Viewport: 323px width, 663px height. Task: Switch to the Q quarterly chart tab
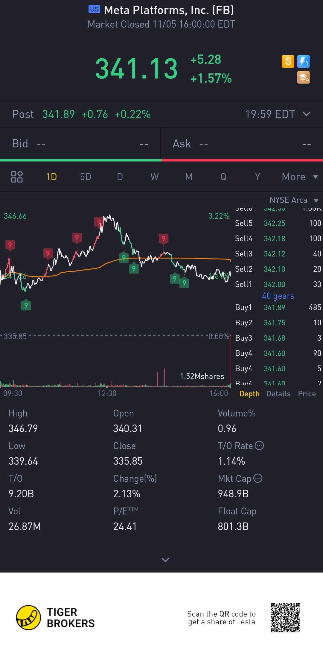click(223, 177)
